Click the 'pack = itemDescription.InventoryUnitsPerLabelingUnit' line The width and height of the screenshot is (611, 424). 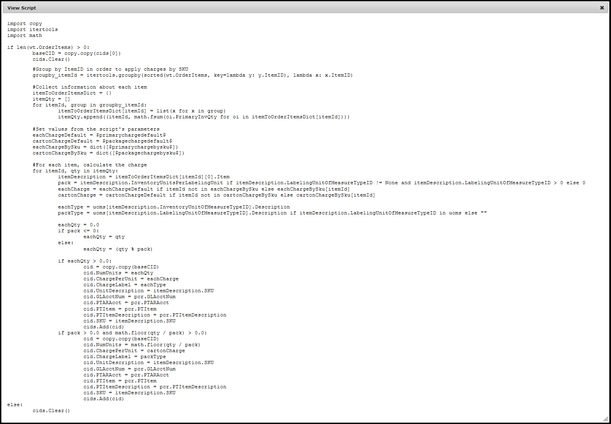[x=322, y=183]
